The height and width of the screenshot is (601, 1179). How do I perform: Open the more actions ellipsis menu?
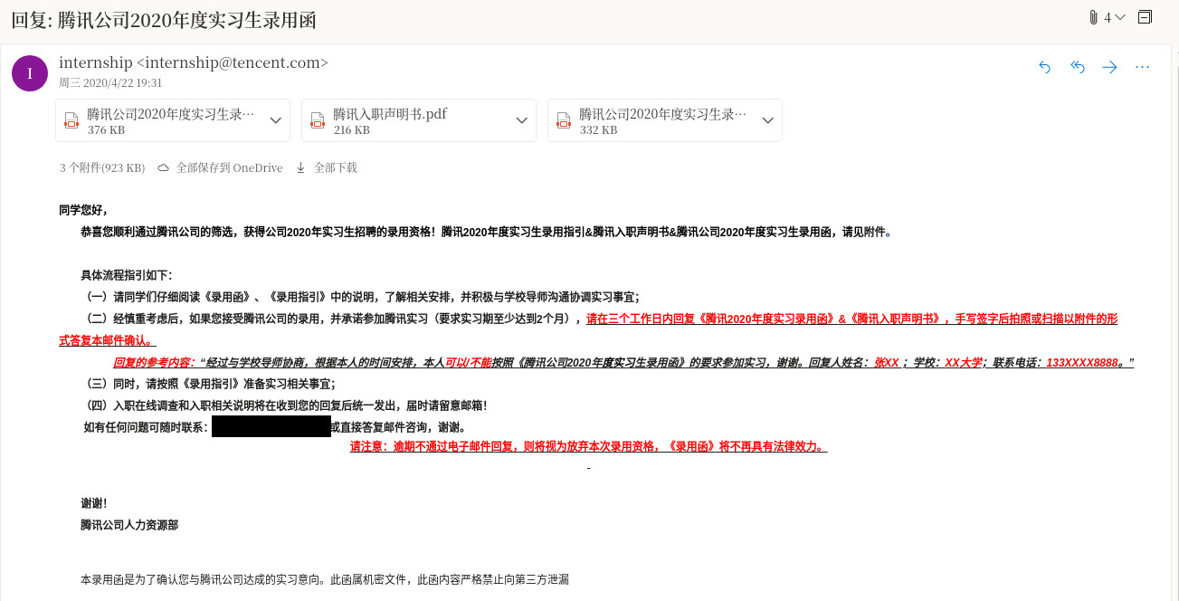point(1142,67)
